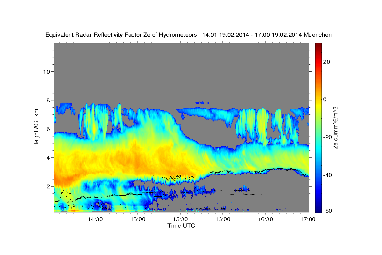Click the height tick label 4

click(48, 157)
